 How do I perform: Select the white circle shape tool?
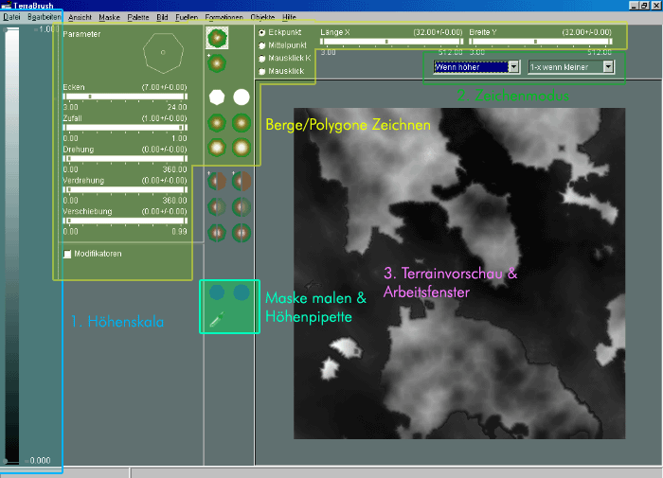coord(242,97)
